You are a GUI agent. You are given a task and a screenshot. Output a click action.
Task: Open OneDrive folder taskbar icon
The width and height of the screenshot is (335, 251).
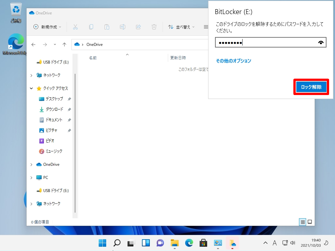[x=232, y=243]
